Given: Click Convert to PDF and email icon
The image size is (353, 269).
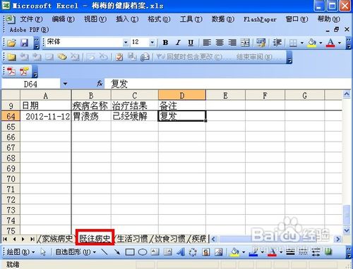Looking at the screenshot, I should [24, 71].
